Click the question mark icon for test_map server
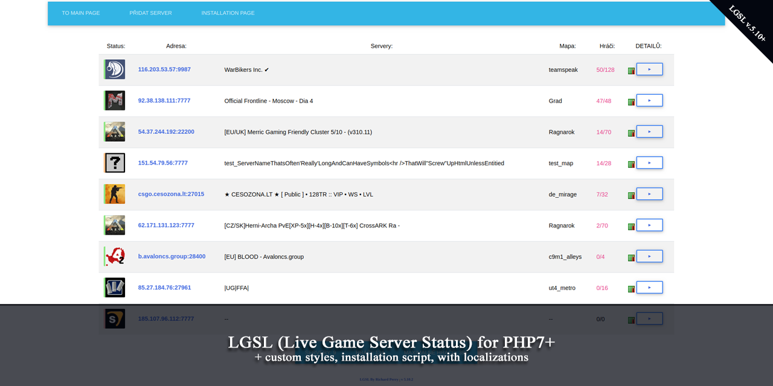The image size is (773, 386). point(115,163)
